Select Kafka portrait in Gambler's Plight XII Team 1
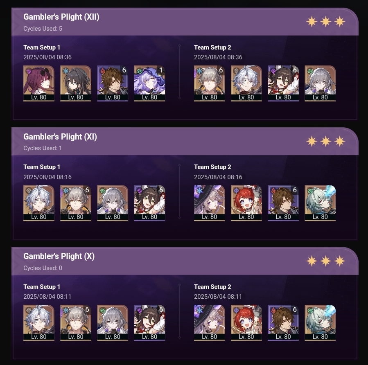368x365 pixels. click(x=39, y=83)
